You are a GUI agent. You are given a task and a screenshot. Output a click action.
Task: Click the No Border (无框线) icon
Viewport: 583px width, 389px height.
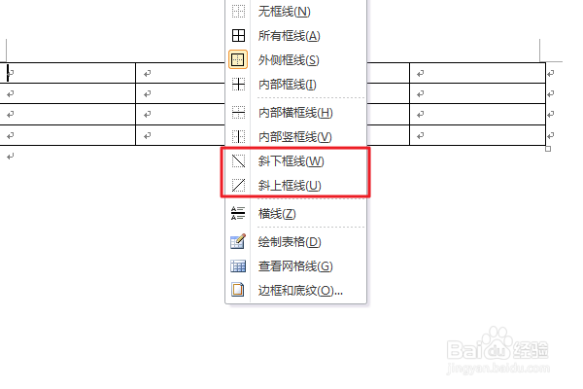[x=238, y=11]
